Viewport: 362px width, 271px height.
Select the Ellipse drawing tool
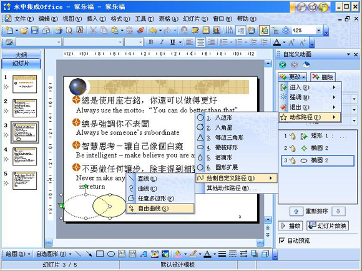(x=111, y=254)
